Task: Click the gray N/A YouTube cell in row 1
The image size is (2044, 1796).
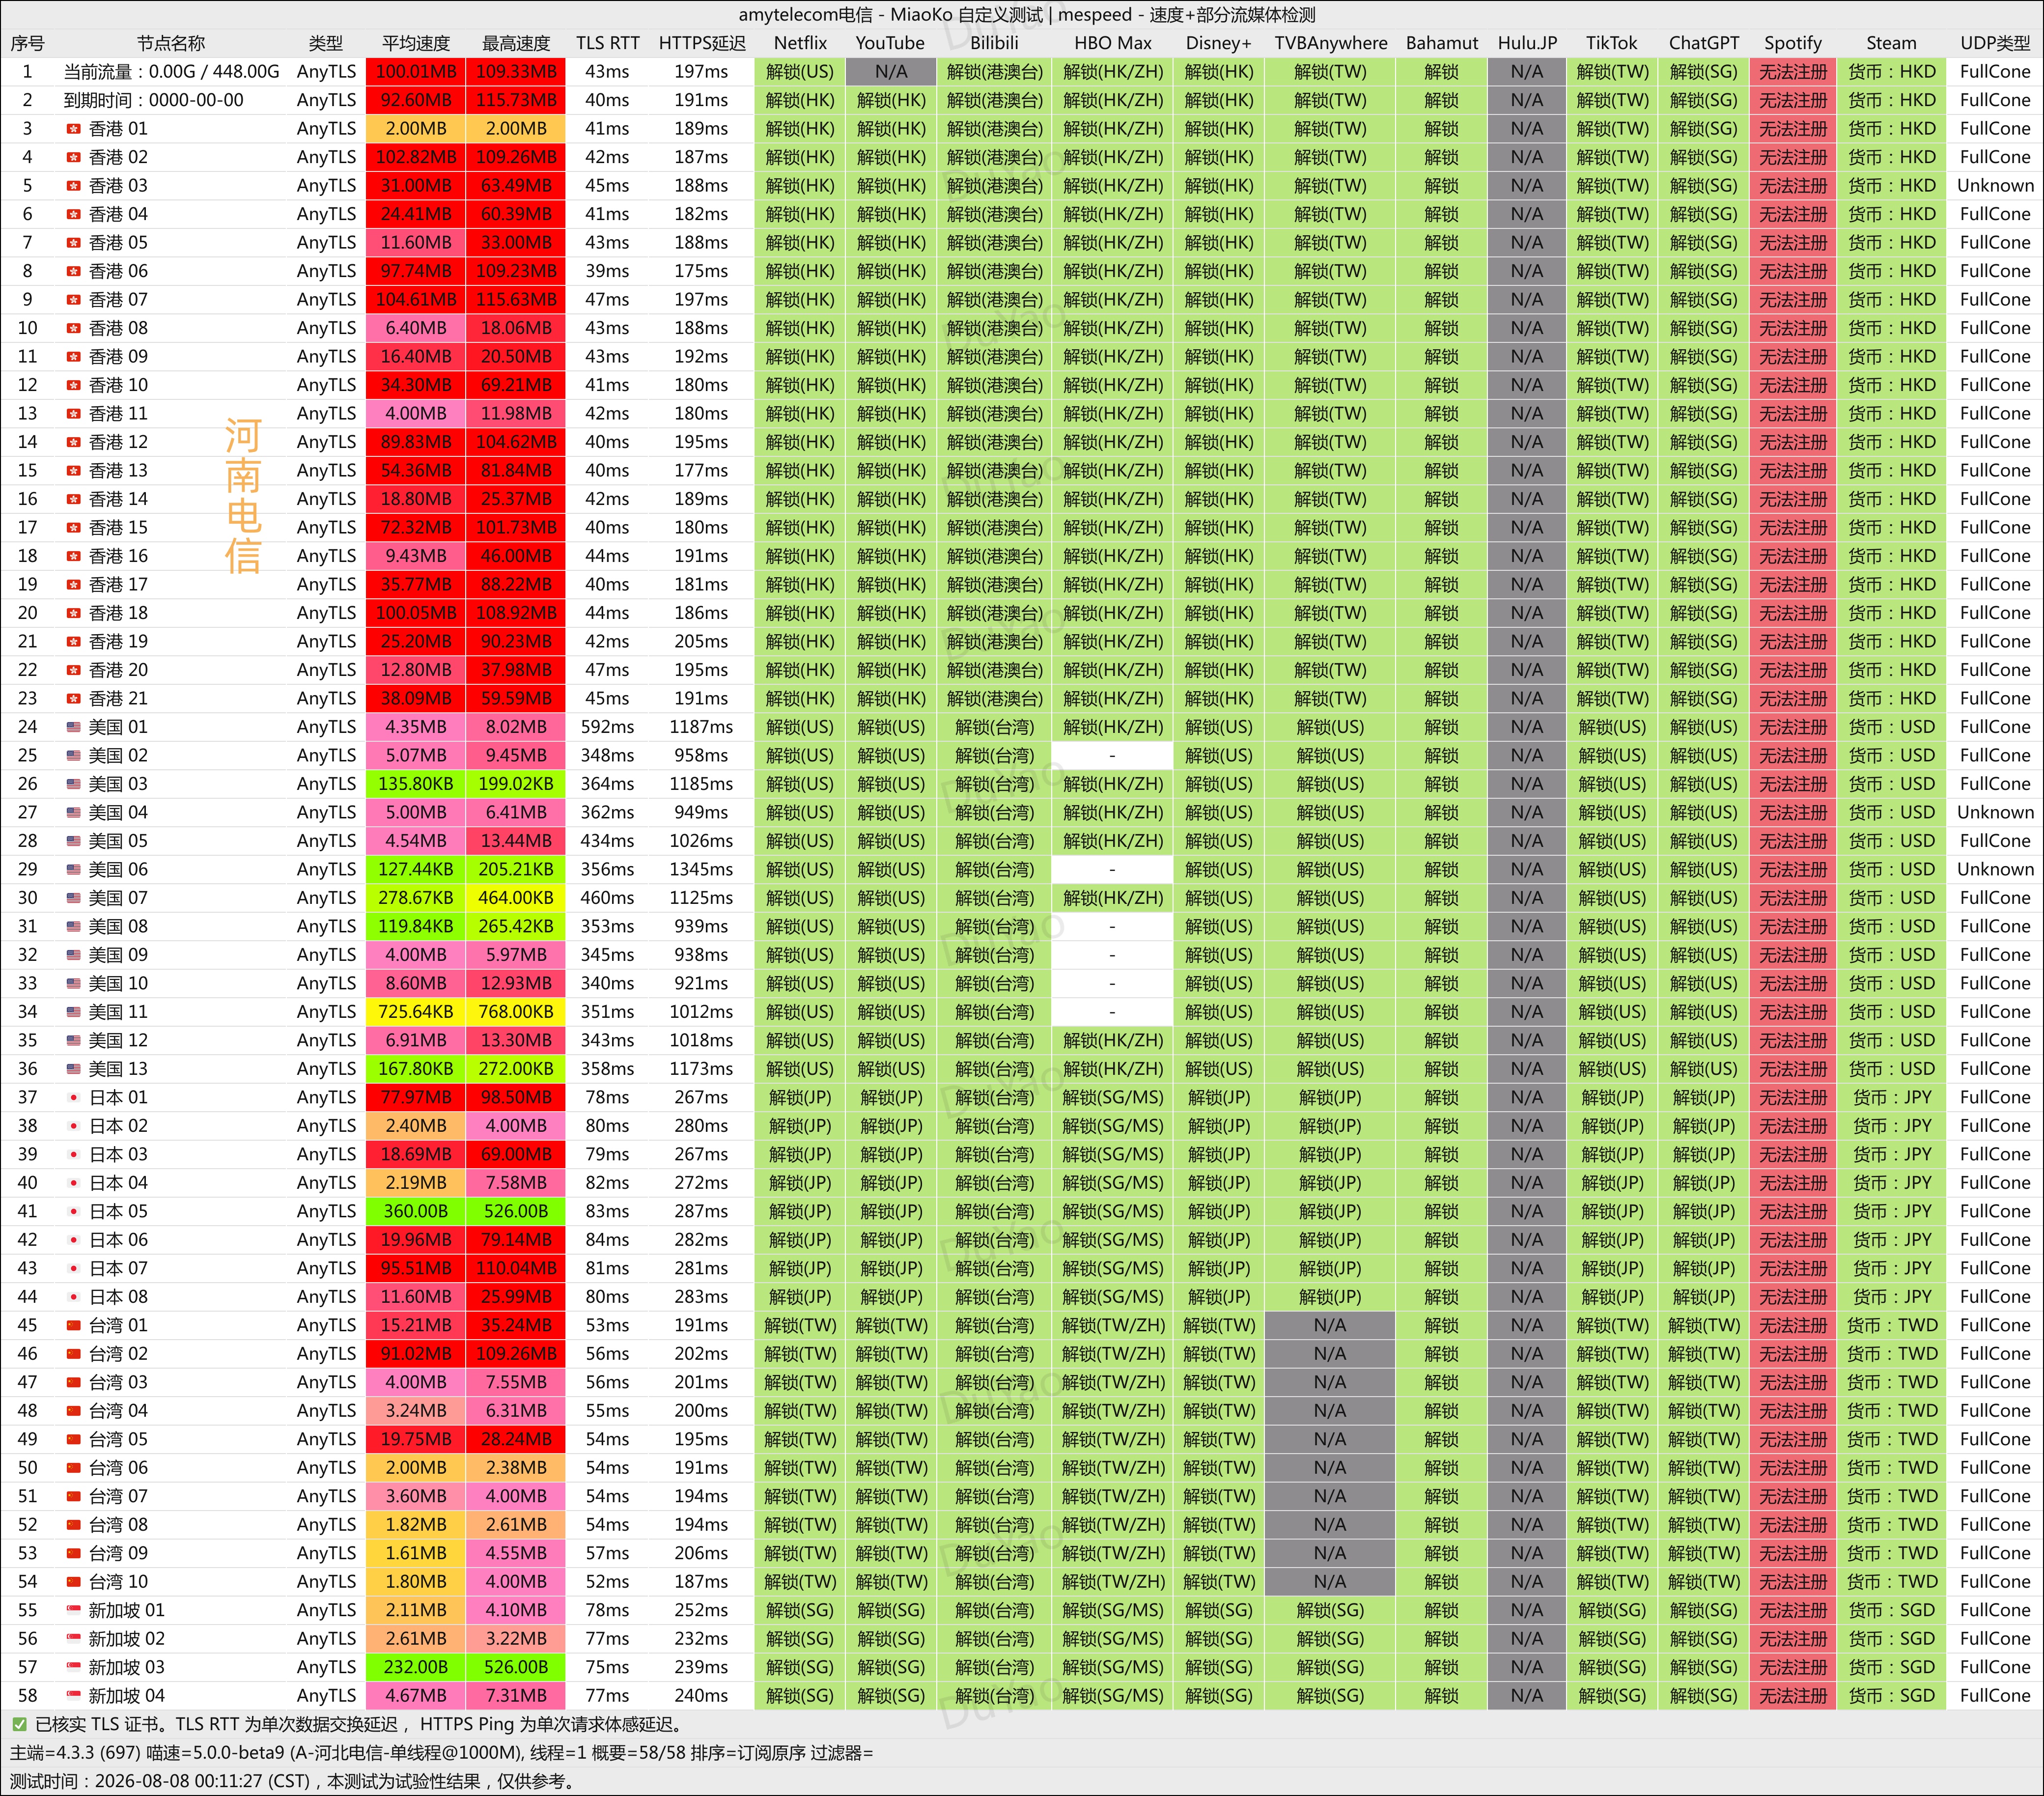Action: tap(891, 72)
